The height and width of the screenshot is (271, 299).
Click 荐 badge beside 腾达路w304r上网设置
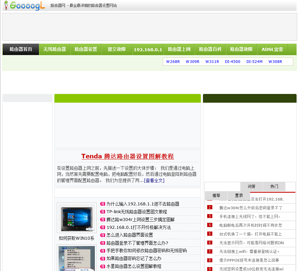click(x=103, y=220)
